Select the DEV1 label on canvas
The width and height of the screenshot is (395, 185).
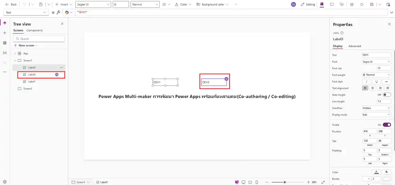point(165,82)
